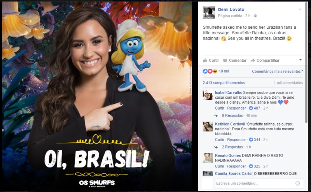The width and height of the screenshot is (311, 192).
Task: Click the heart reaction icon next to 19 mil
Action: 210,71
